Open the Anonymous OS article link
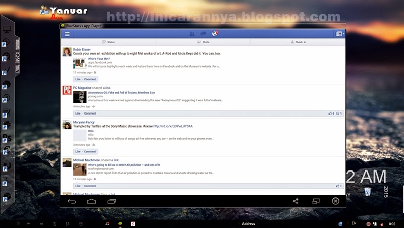The height and width of the screenshot is (228, 404). pyautogui.click(x=121, y=93)
